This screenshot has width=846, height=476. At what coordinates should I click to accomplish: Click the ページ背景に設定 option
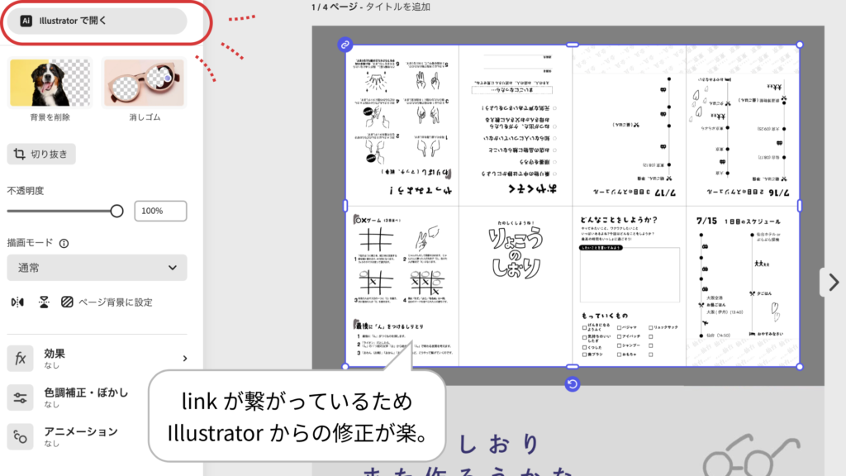point(106,302)
